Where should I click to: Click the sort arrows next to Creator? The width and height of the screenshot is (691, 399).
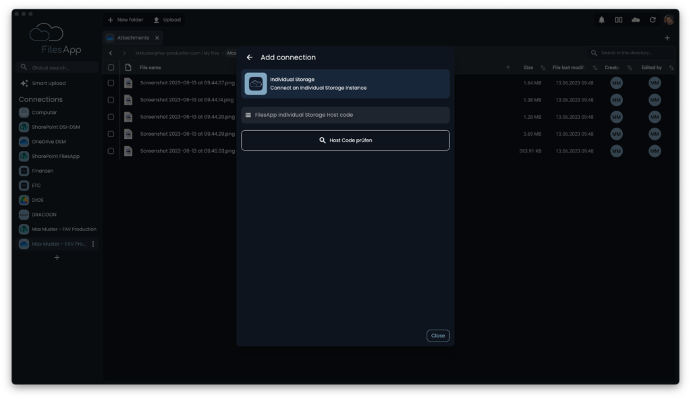pyautogui.click(x=630, y=68)
